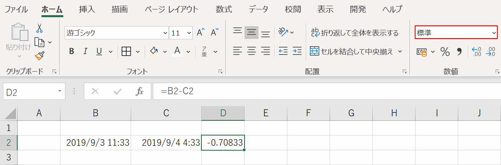This screenshot has width=501, height=165.
Task: Switch to the ページ レイアウト tab
Action: pyautogui.click(x=171, y=9)
